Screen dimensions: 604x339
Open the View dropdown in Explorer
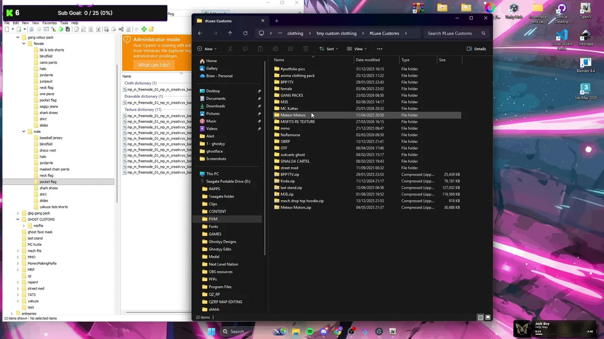coord(357,49)
